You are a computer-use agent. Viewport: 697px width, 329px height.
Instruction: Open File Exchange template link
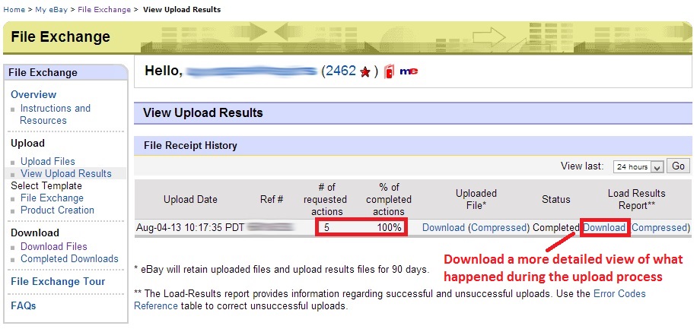52,198
